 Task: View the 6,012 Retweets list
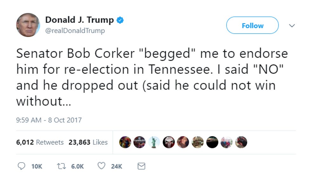coord(40,142)
